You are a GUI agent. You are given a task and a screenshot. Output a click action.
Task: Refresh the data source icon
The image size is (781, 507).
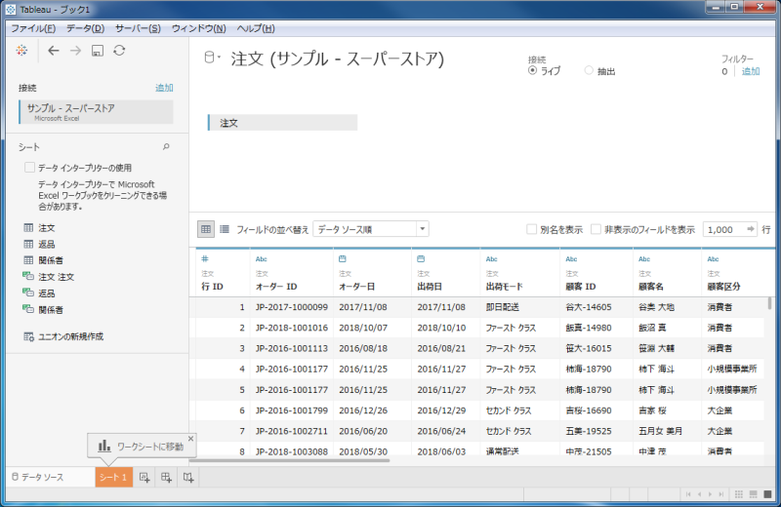point(119,51)
